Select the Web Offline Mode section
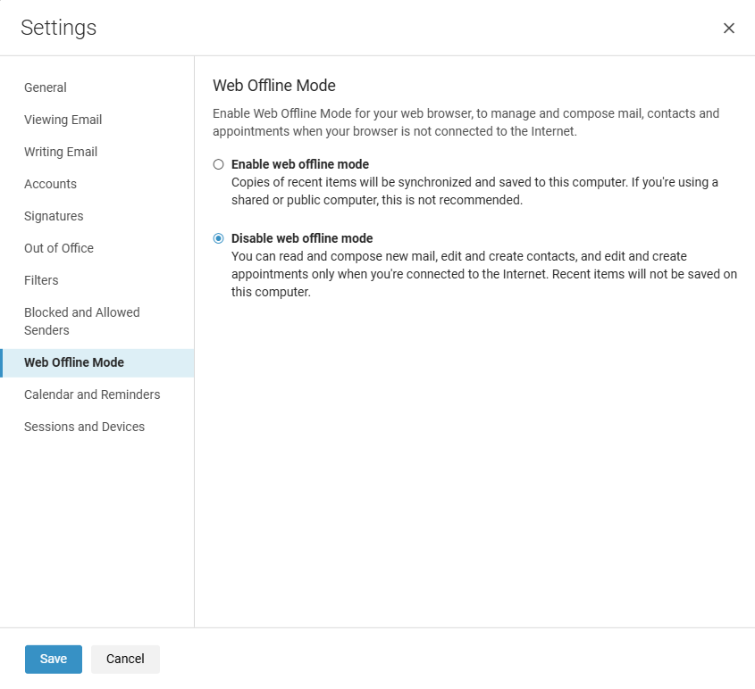The height and width of the screenshot is (689, 755). coord(97,363)
